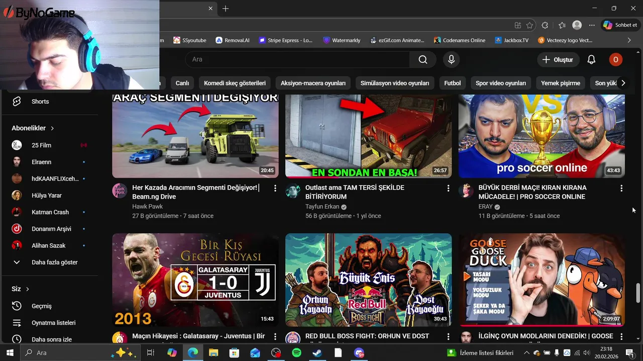Open File Explorer from the taskbar
This screenshot has width=643, height=361.
pos(213,353)
